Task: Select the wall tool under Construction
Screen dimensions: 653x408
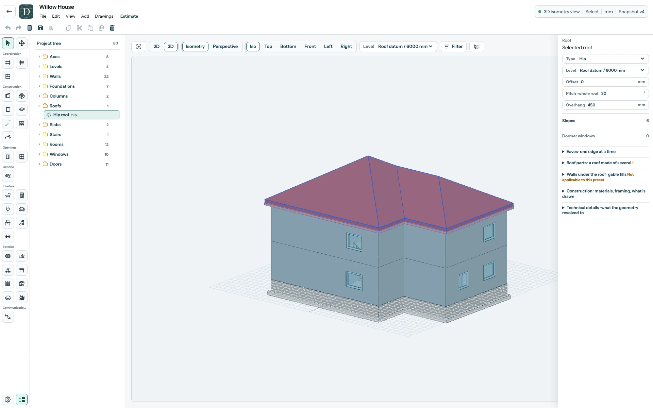Action: (8, 96)
